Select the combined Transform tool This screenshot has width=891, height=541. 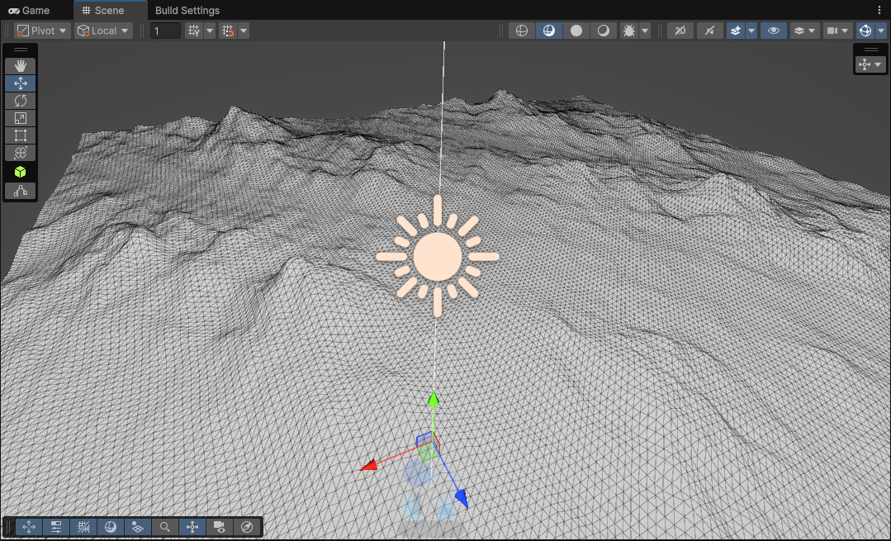[x=21, y=153]
